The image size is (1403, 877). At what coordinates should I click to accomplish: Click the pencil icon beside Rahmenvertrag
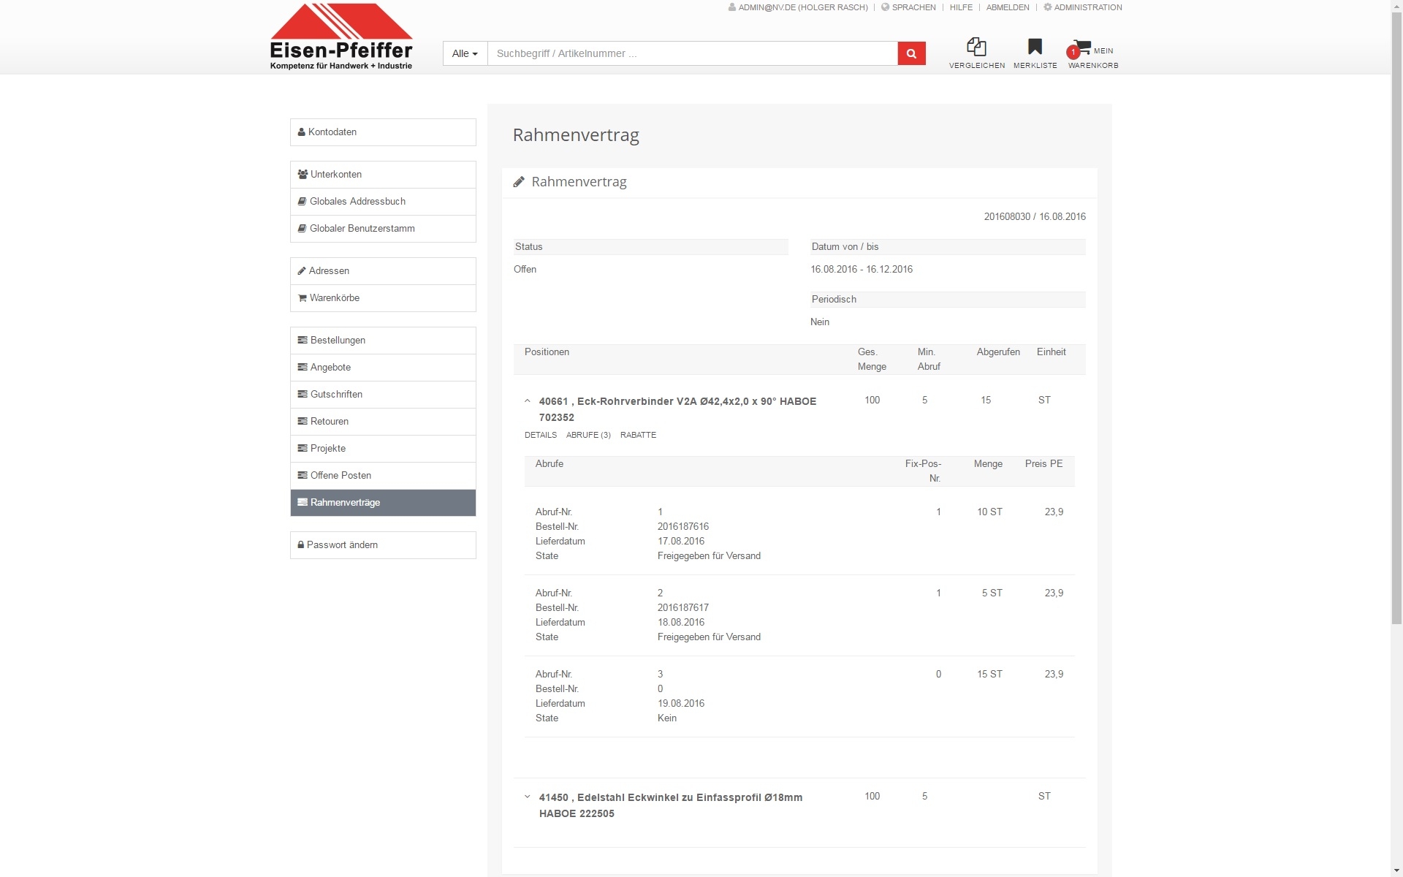pyautogui.click(x=519, y=182)
